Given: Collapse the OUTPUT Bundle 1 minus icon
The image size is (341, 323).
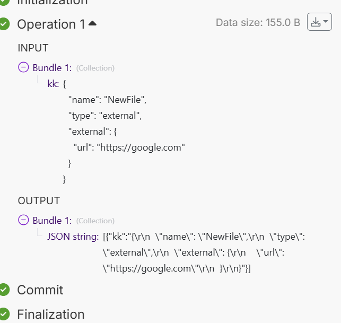Looking at the screenshot, I should click(x=23, y=220).
